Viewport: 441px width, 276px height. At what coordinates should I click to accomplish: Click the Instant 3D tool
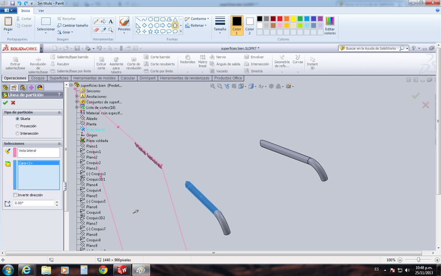pos(312,63)
